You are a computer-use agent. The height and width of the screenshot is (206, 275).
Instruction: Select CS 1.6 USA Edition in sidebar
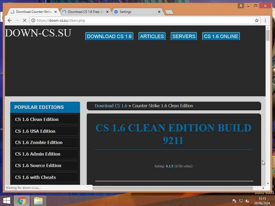click(x=45, y=131)
